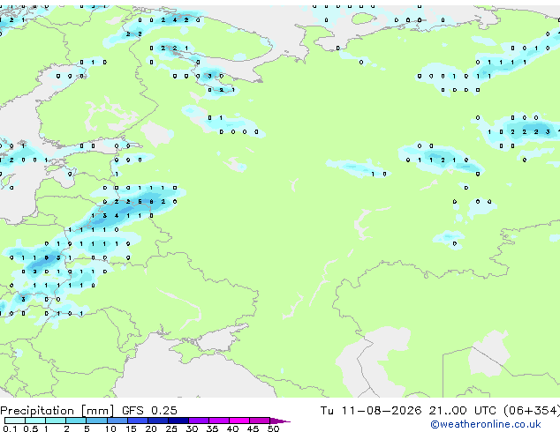Click the legend label '0.5'
This screenshot has height=432, width=560.
[x=30, y=428]
